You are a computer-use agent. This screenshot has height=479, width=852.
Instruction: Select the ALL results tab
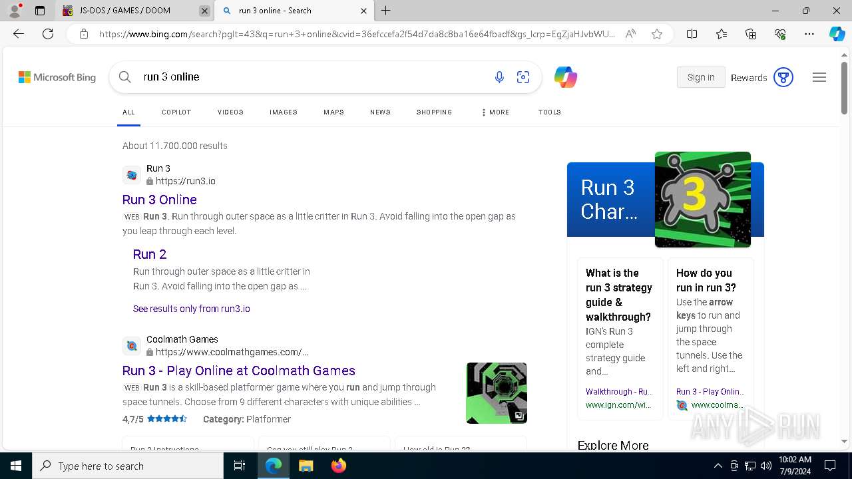pos(128,112)
